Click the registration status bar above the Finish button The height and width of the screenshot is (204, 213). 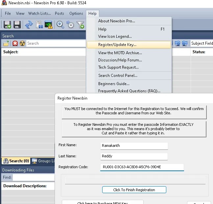pyautogui.click(x=135, y=180)
